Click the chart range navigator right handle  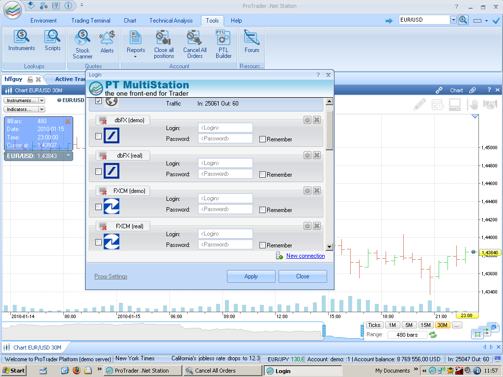pos(362,331)
